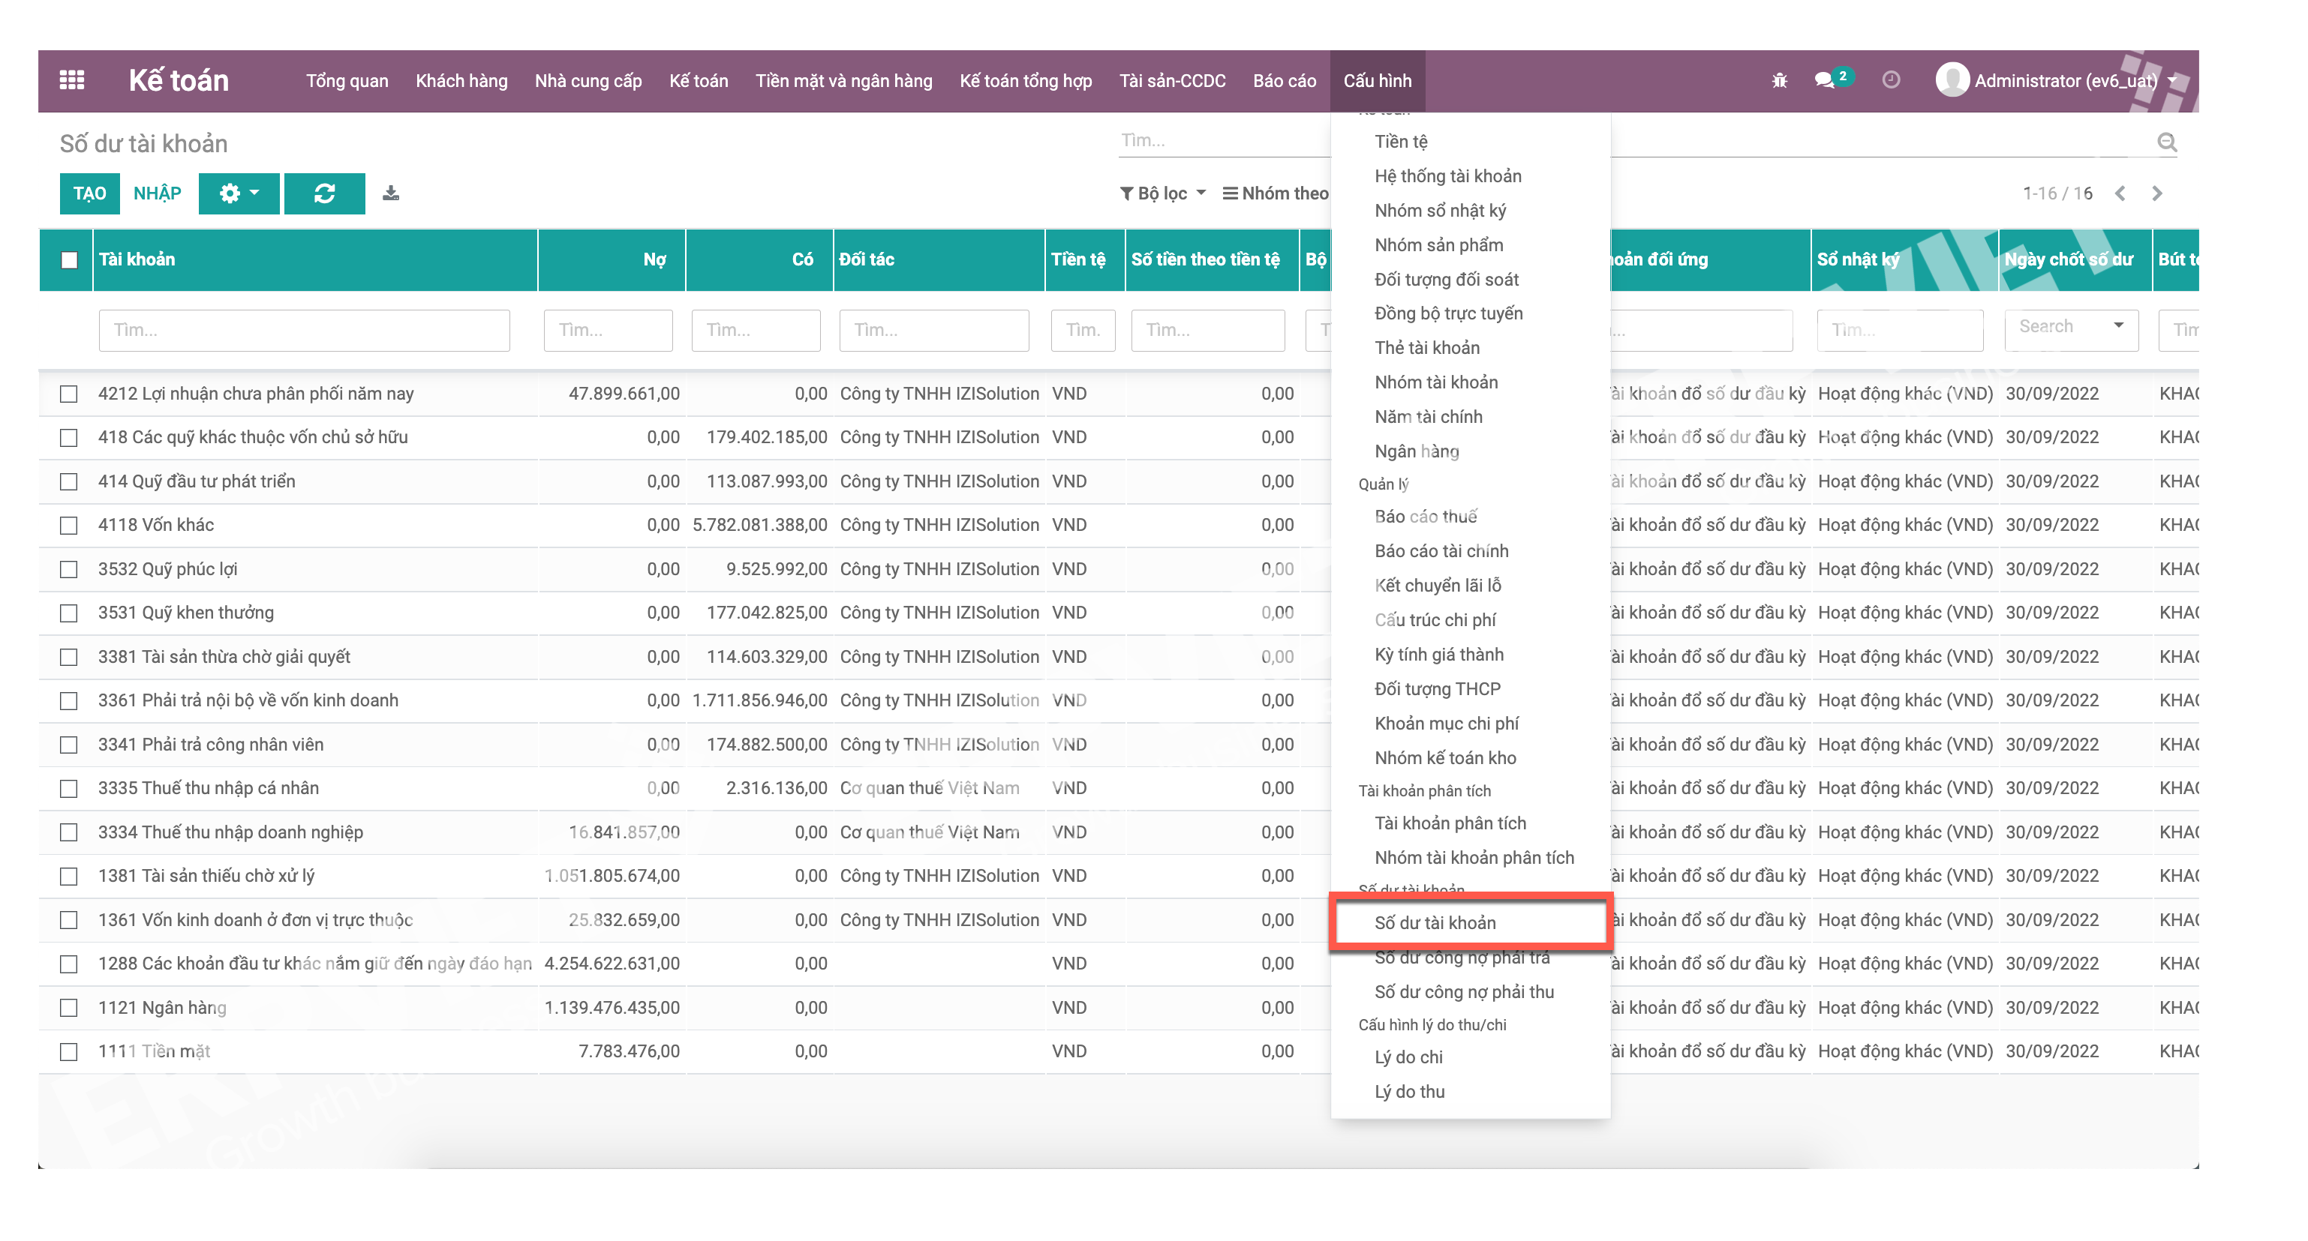Choose Lý do chi menu entry
Screen dimensions: 2308x1241
(x=1408, y=1057)
